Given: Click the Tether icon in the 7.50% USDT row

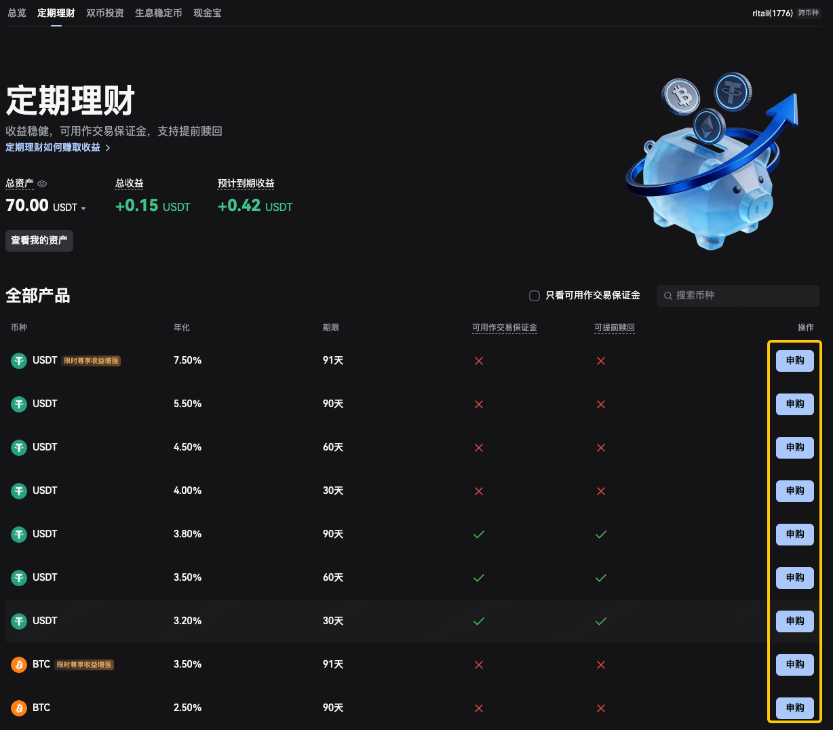Looking at the screenshot, I should pyautogui.click(x=19, y=361).
